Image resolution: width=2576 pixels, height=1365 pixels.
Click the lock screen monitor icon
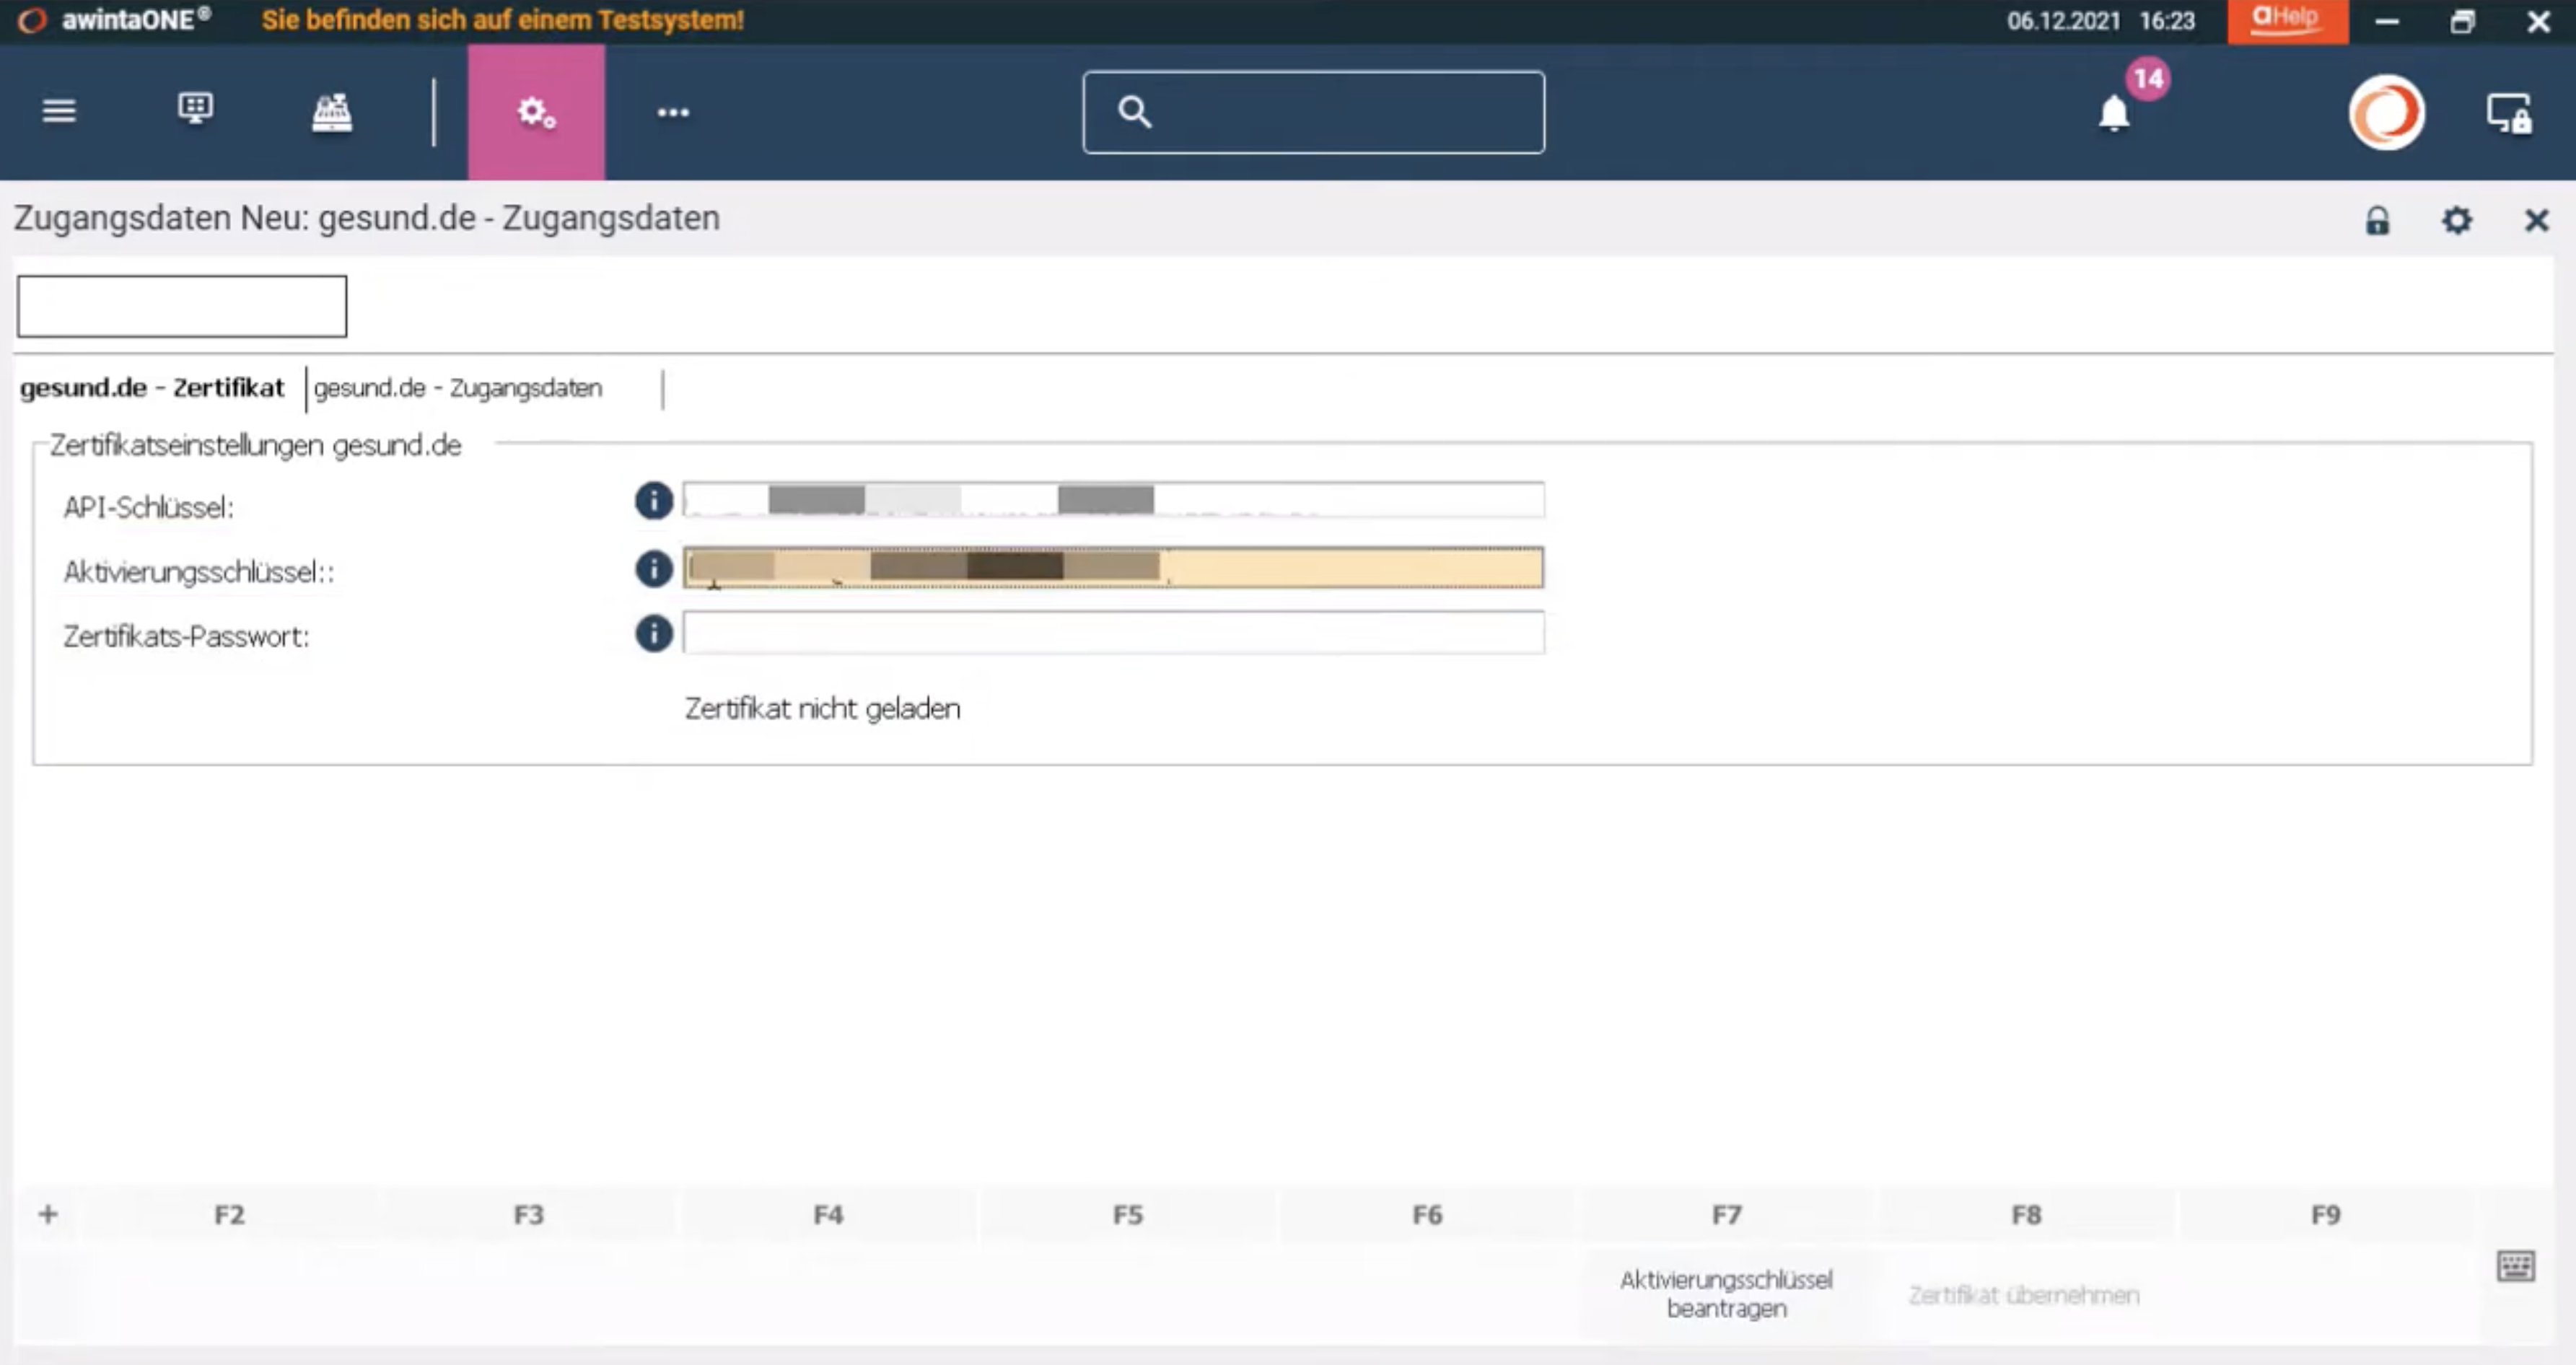tap(2509, 113)
